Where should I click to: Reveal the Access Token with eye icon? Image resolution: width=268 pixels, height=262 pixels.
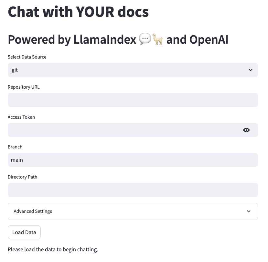click(x=246, y=130)
